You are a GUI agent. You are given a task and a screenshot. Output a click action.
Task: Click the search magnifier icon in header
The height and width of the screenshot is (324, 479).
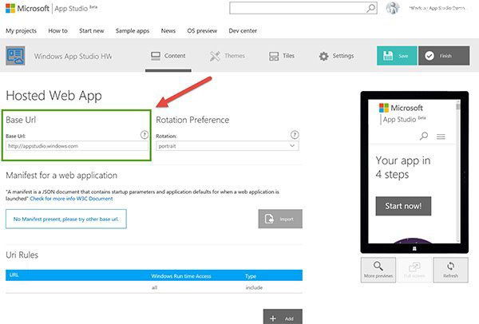(370, 8)
